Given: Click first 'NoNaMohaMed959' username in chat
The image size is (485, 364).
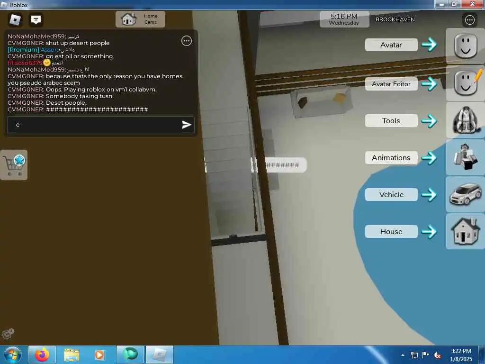Looking at the screenshot, I should click(36, 36).
